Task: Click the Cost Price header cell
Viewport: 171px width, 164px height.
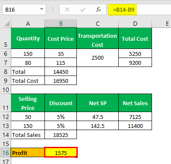Action: click(x=60, y=38)
